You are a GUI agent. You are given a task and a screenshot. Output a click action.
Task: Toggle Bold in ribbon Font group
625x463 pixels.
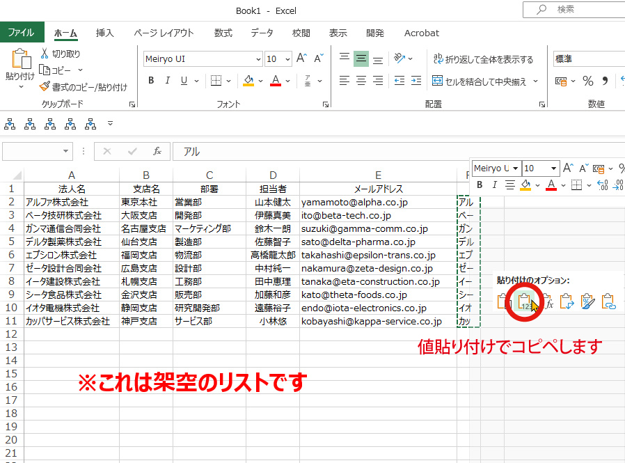coord(151,81)
